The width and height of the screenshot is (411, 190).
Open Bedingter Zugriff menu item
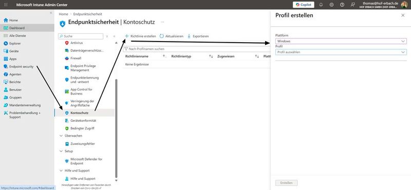(x=82, y=128)
